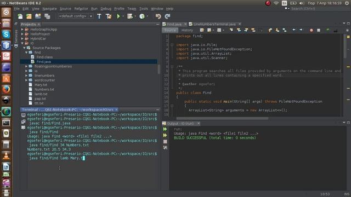Expand the wordcounter package node
The image size is (351, 197).
[26, 80]
